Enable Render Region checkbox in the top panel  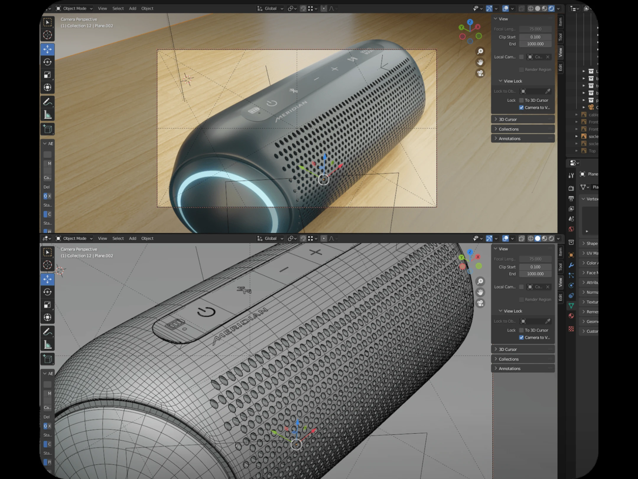pos(522,69)
